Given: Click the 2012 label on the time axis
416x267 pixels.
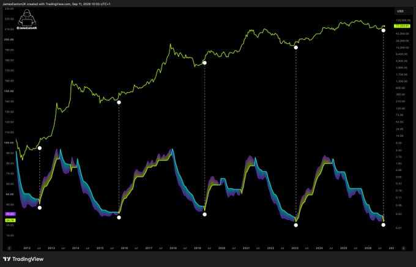Looking at the screenshot, I should click(27, 248).
